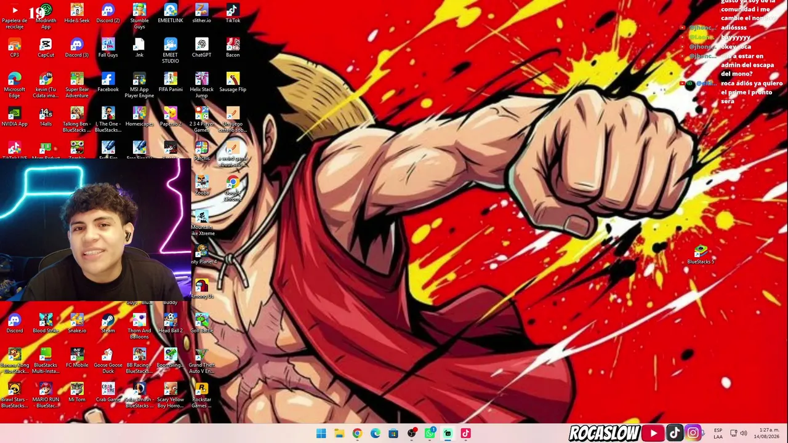
Task: Open the NVIDIA App shortcut
Action: click(x=15, y=117)
